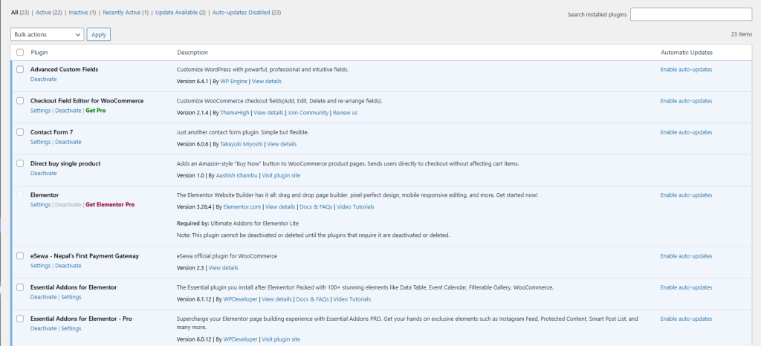The image size is (761, 346).
Task: Open the Bulk actions dropdown
Action: [48, 34]
